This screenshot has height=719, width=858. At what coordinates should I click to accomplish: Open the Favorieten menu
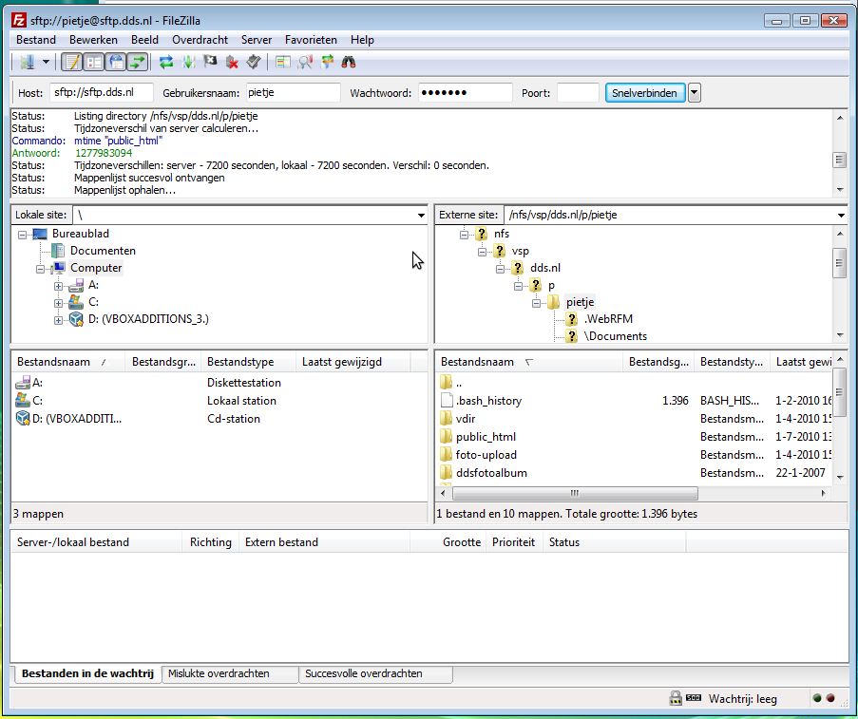[311, 40]
